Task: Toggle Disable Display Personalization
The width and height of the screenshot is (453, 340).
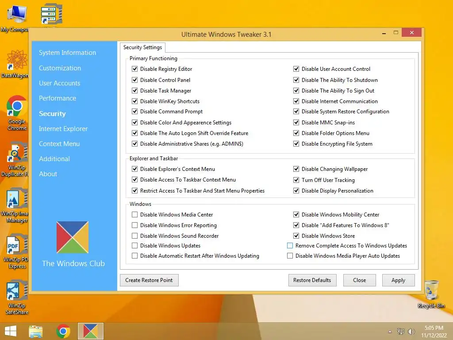Action: click(296, 190)
